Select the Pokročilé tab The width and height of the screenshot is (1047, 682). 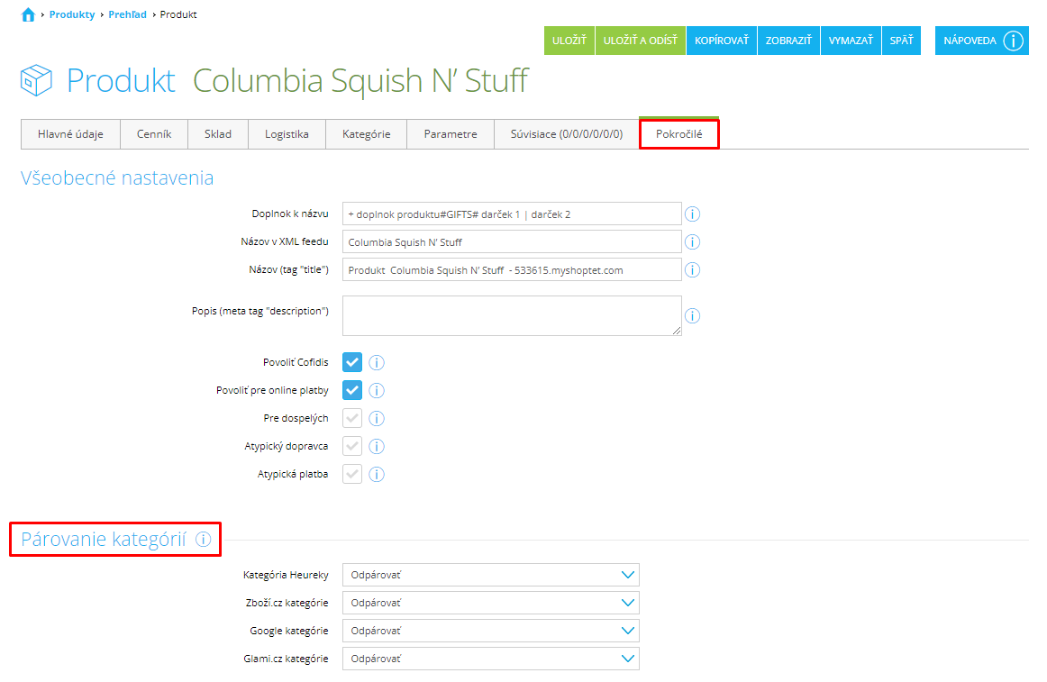click(679, 134)
